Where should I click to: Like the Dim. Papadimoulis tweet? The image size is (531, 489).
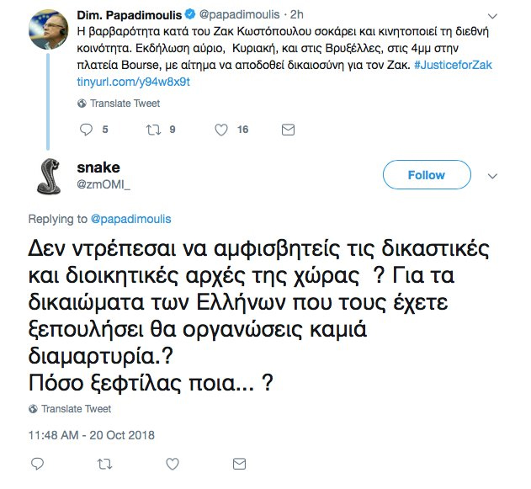(x=221, y=130)
